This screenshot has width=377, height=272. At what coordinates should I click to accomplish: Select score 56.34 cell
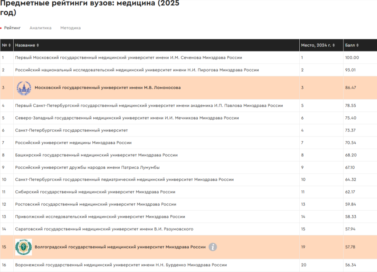(350, 265)
